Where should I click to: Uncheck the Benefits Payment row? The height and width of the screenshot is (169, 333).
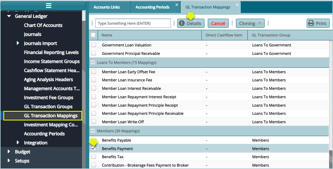93,149
